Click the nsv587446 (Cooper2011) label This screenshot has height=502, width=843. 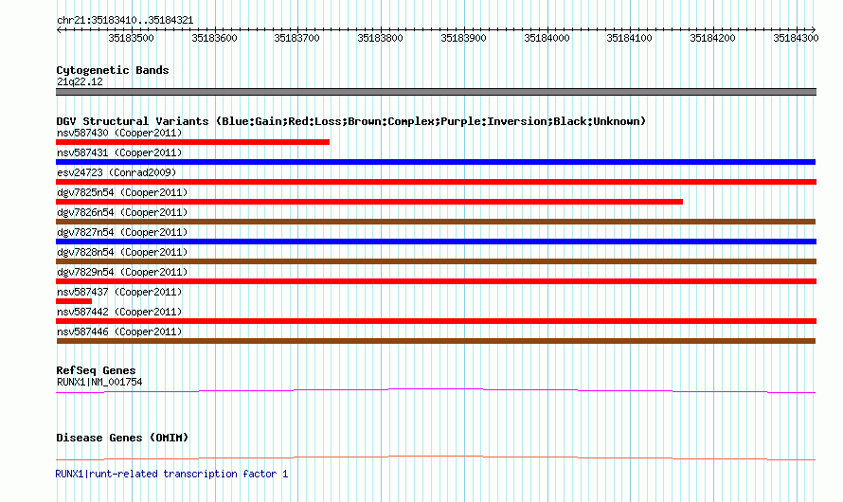coord(119,332)
